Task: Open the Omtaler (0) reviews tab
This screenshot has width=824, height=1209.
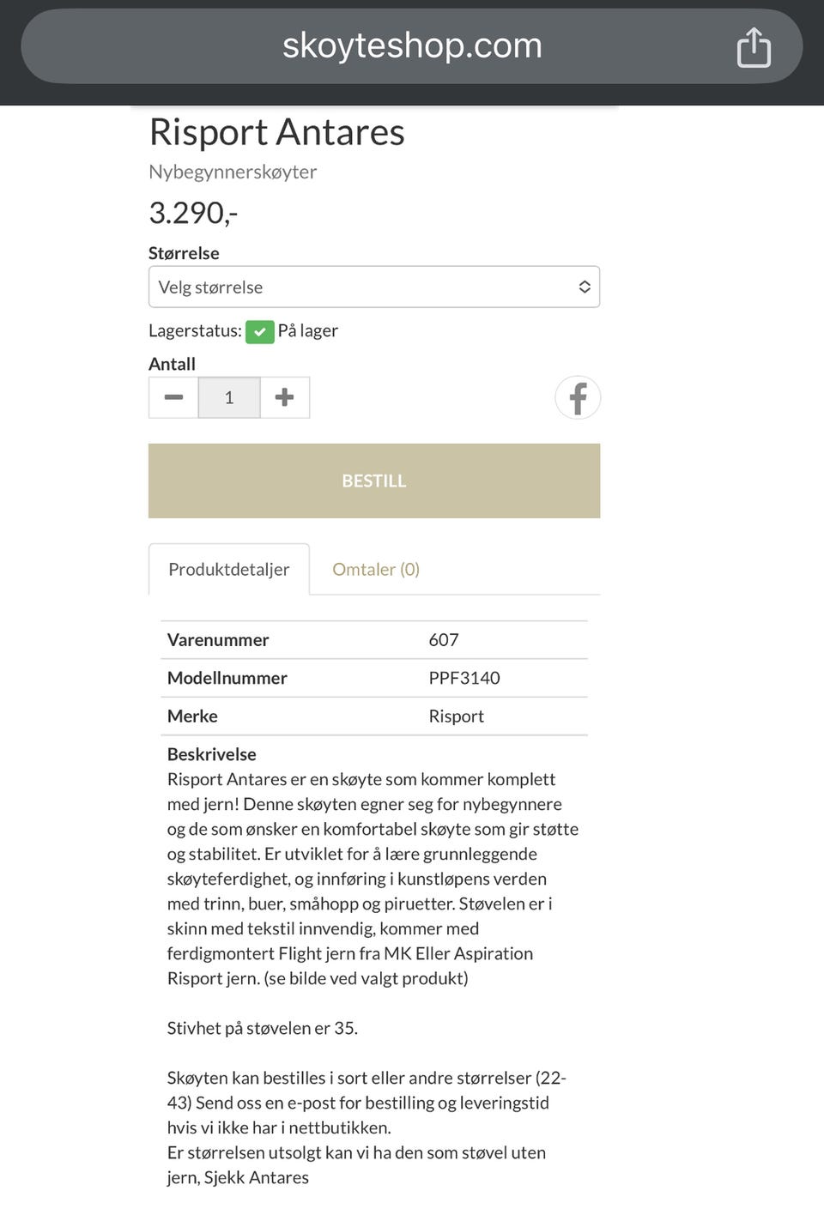Action: pyautogui.click(x=376, y=570)
